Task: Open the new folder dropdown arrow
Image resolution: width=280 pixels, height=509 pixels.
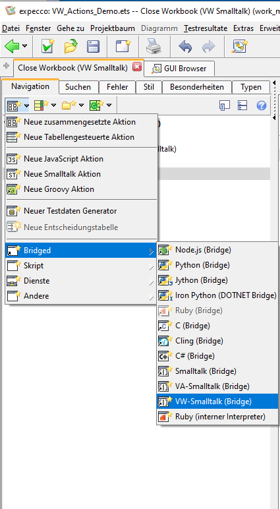Action: click(x=81, y=105)
